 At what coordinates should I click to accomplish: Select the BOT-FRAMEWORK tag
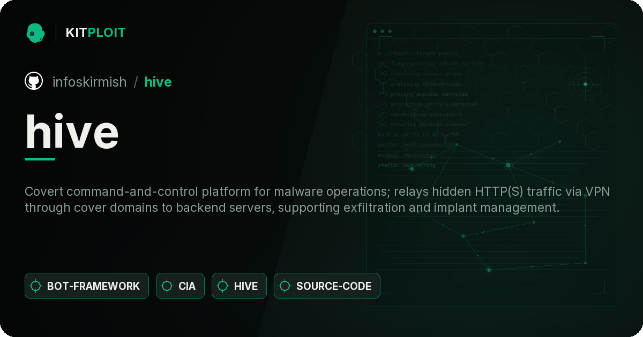tap(87, 286)
